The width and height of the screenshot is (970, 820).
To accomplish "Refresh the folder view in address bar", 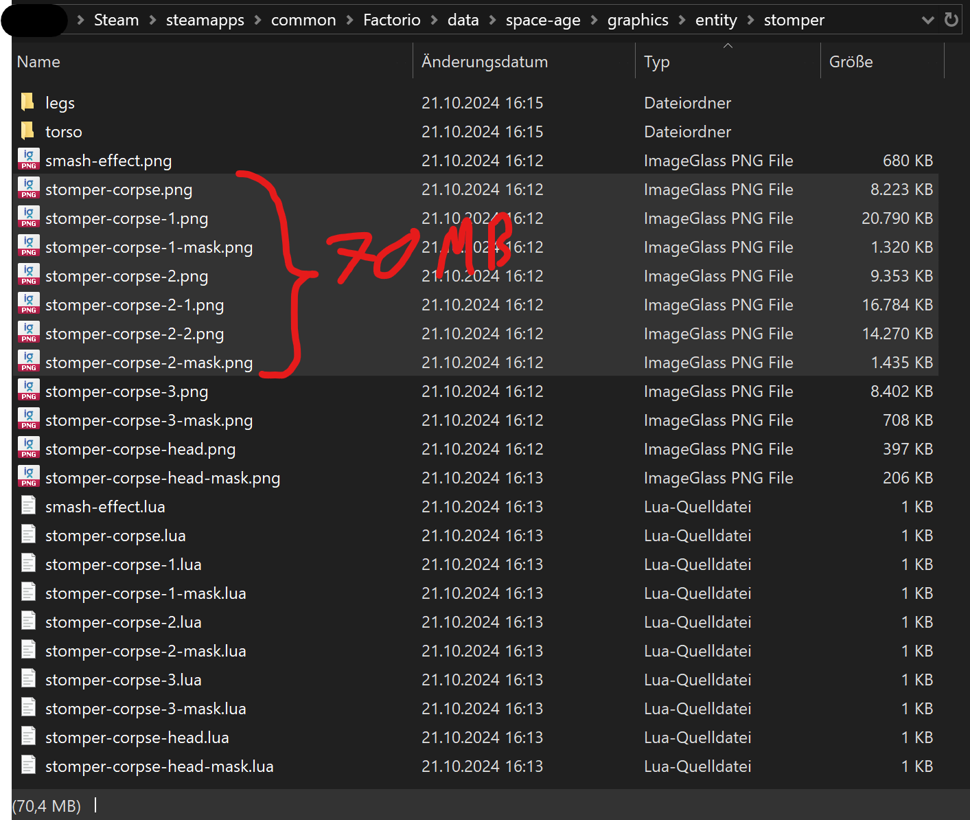I will 951,20.
